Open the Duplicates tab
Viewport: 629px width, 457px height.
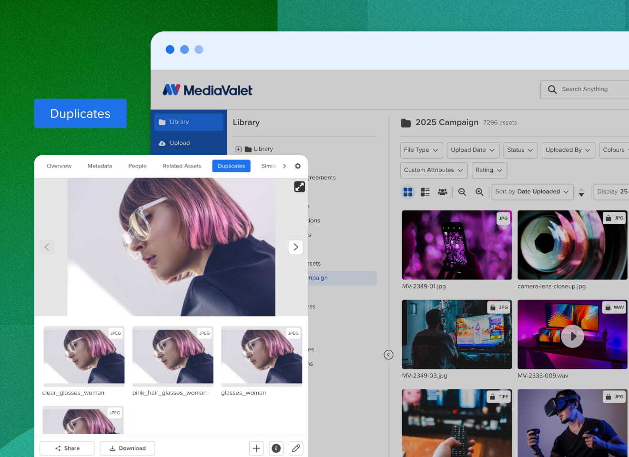[x=231, y=166]
